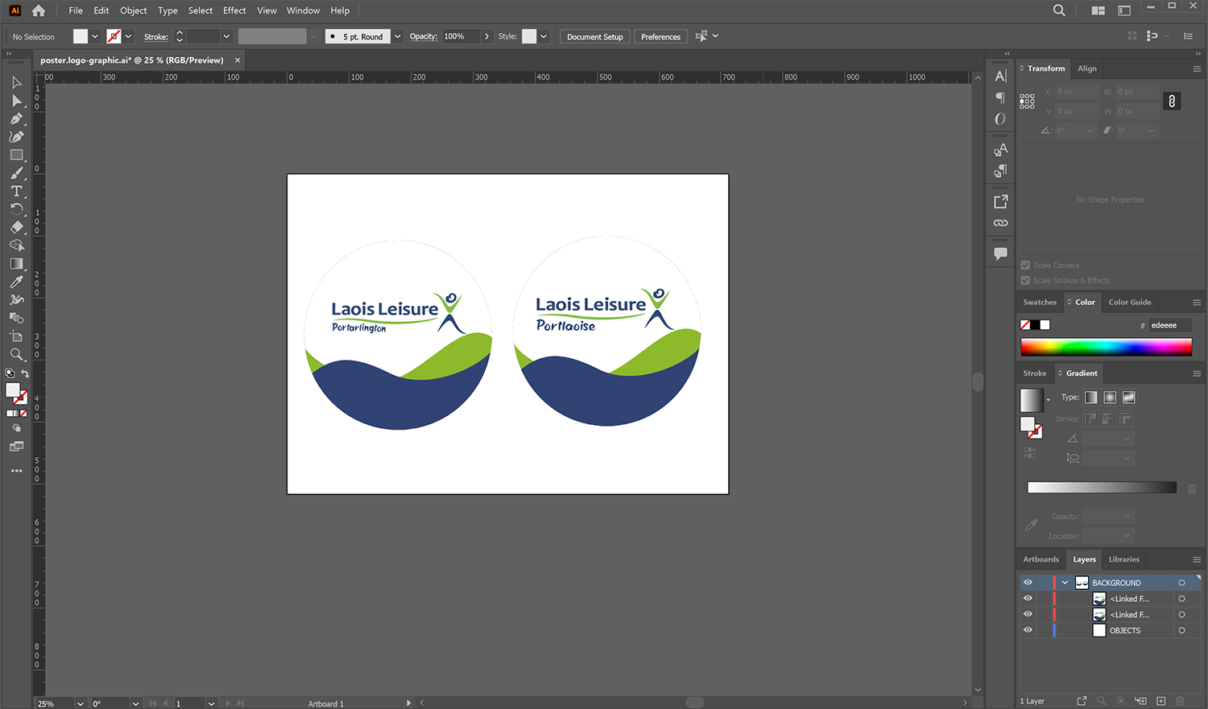The image size is (1208, 709).
Task: Select the Rectangle tool
Action: (16, 155)
